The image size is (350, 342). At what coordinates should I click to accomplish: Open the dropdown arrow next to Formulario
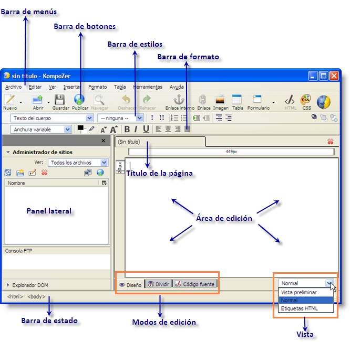pos(273,102)
